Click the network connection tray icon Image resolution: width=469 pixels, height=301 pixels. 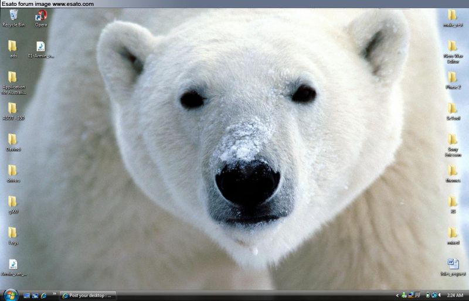pos(411,295)
